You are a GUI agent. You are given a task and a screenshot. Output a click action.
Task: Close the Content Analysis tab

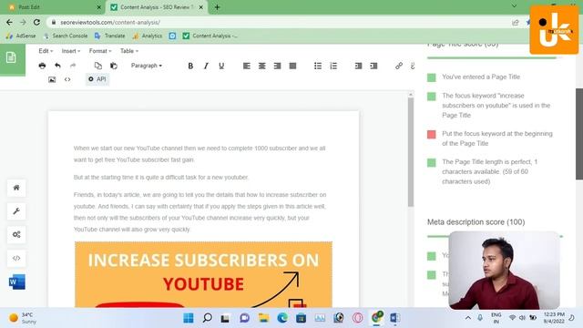coord(201,7)
